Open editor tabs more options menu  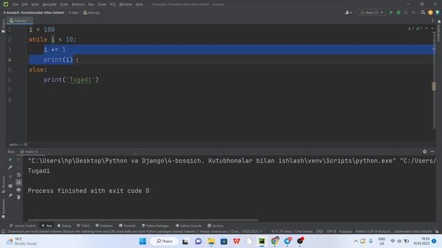(432, 20)
